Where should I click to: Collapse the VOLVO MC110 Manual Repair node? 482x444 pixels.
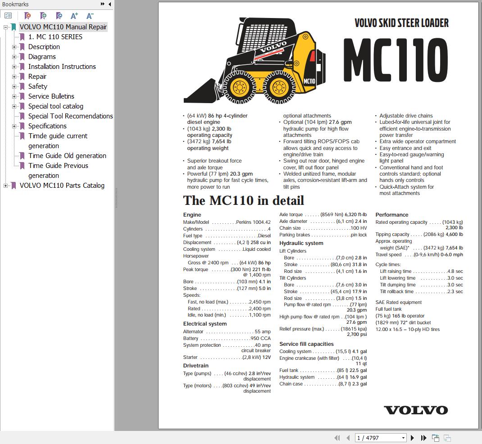(x=5, y=27)
